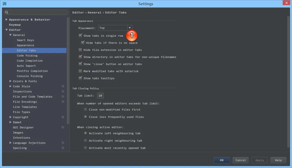Click the project settings icon beside File Encodings
Image resolution: width=292 pixels, height=168 pixels.
pyautogui.click(x=63, y=102)
